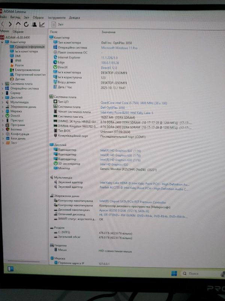
Task: Click the Back navigation arrow
Action: tap(3, 24)
